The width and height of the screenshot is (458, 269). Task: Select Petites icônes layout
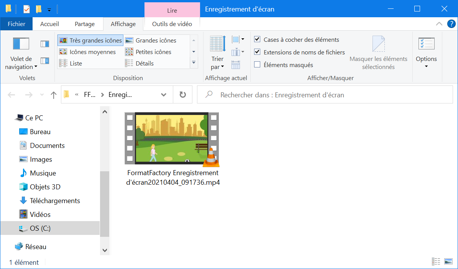pos(148,52)
